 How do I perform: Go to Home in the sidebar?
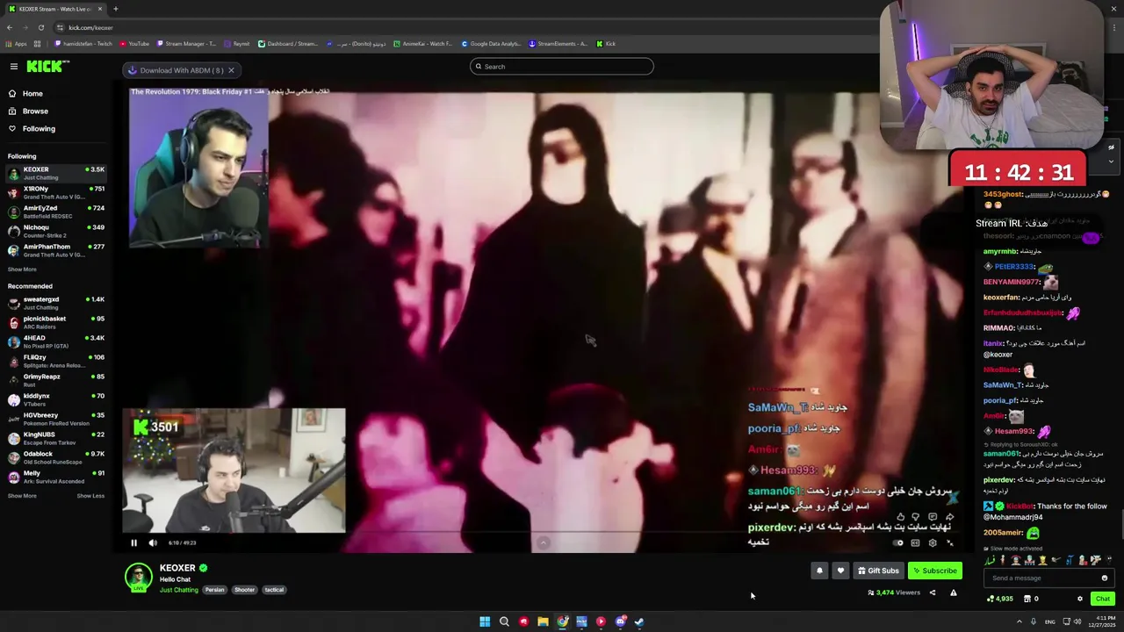pyautogui.click(x=32, y=94)
